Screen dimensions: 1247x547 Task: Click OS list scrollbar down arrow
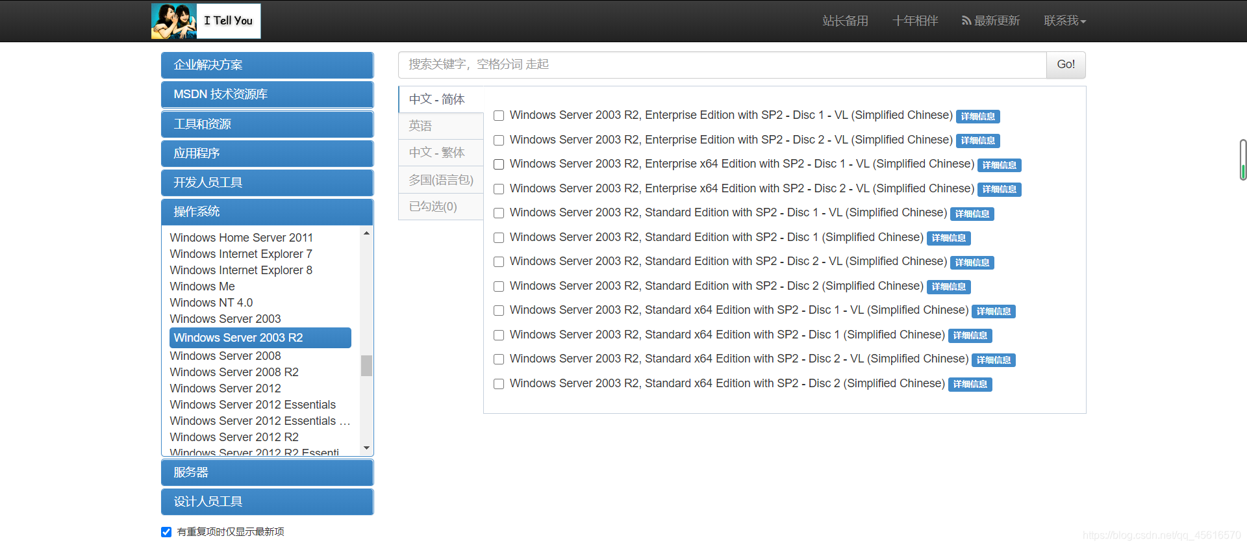[366, 448]
